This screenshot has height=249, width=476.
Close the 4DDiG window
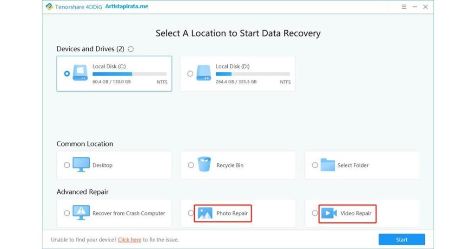(425, 6)
